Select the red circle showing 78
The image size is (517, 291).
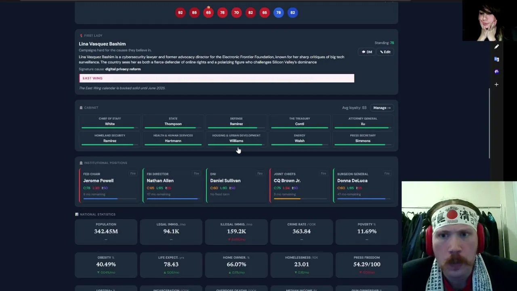pyautogui.click(x=222, y=13)
